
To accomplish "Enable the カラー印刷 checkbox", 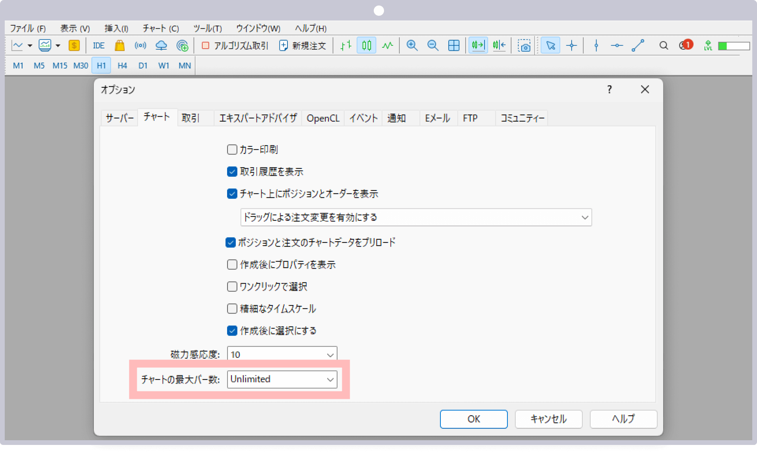I will pyautogui.click(x=232, y=150).
